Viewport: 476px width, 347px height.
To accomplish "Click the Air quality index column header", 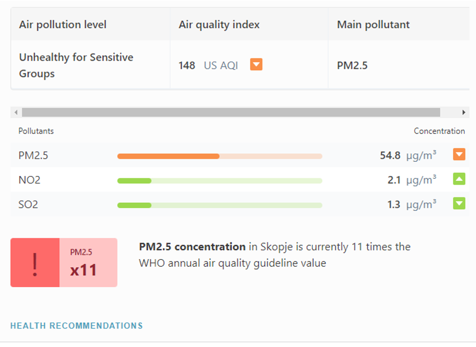I will pos(219,25).
